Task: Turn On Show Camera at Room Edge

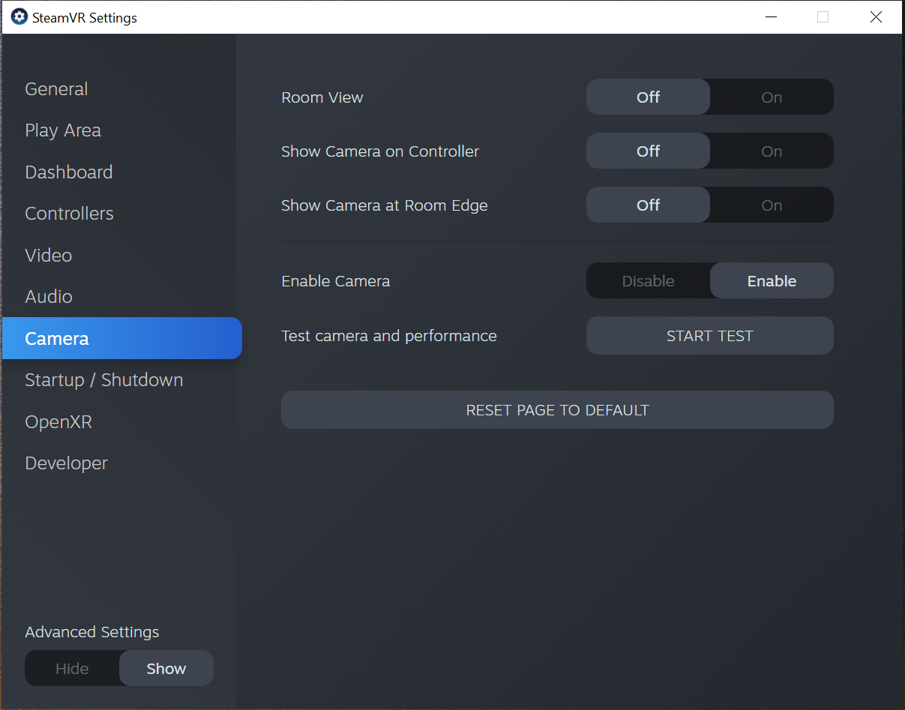Action: (772, 205)
